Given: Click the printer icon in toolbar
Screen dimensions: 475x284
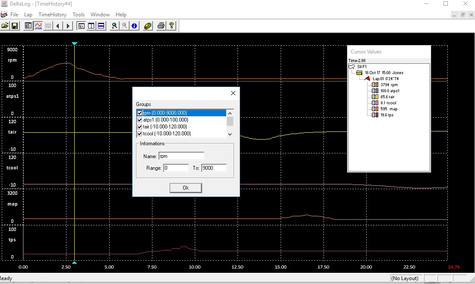Looking at the screenshot, I should [x=161, y=26].
